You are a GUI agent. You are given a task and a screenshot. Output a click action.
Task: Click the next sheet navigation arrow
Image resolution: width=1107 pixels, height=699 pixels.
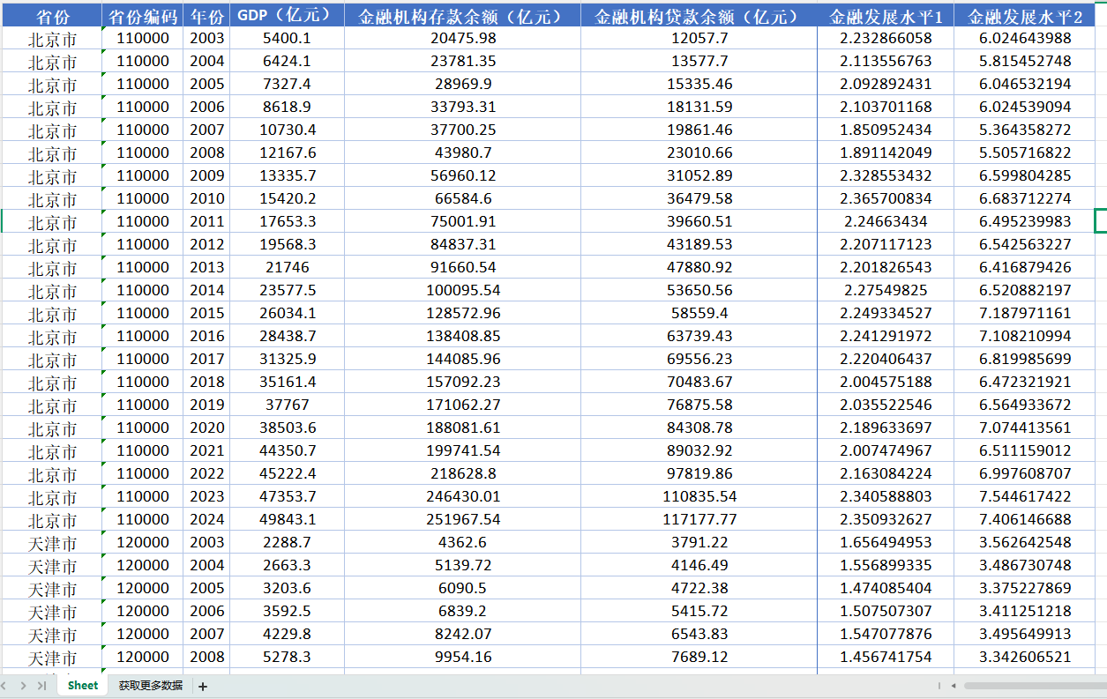pos(24,686)
